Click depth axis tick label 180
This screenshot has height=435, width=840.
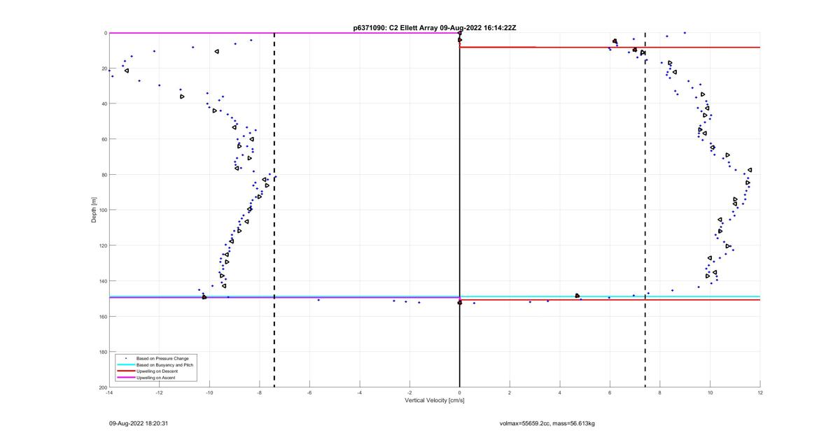pyautogui.click(x=103, y=352)
